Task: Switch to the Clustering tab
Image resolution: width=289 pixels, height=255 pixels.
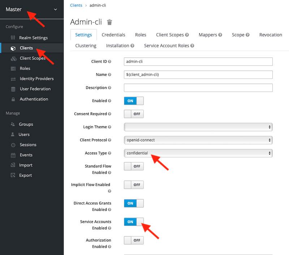Action: [x=86, y=46]
